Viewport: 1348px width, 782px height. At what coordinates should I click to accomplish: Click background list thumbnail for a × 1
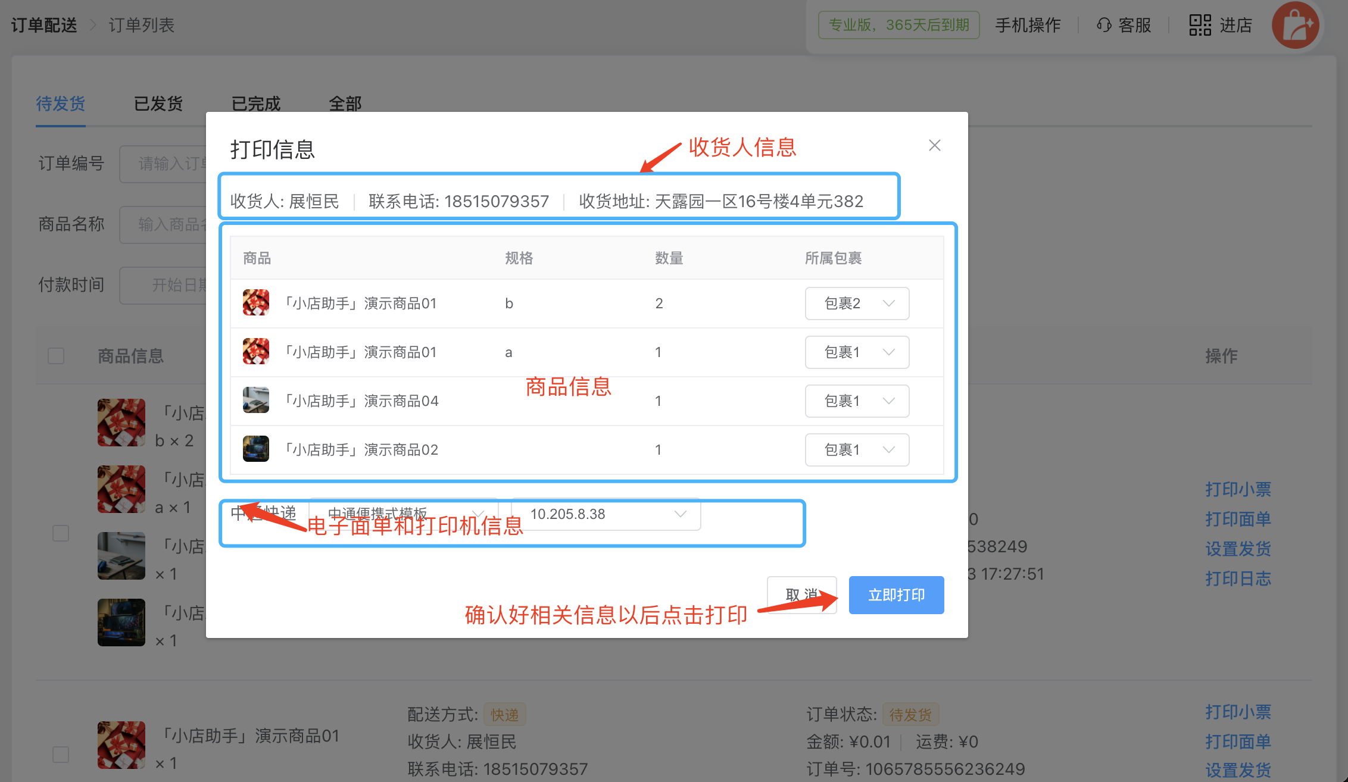pos(121,489)
